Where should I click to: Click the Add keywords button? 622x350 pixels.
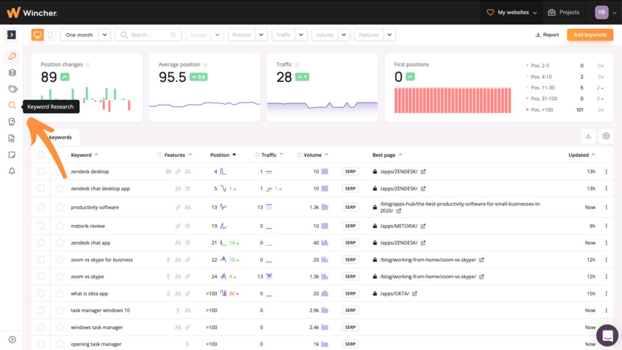click(x=590, y=35)
